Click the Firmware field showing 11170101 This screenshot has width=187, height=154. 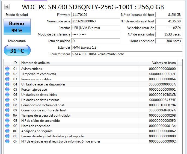coord(96,15)
